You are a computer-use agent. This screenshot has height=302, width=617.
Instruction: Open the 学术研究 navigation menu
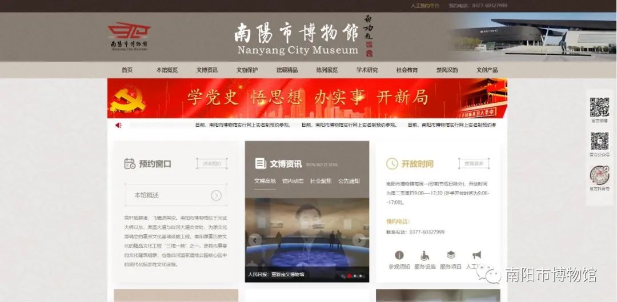tap(367, 70)
